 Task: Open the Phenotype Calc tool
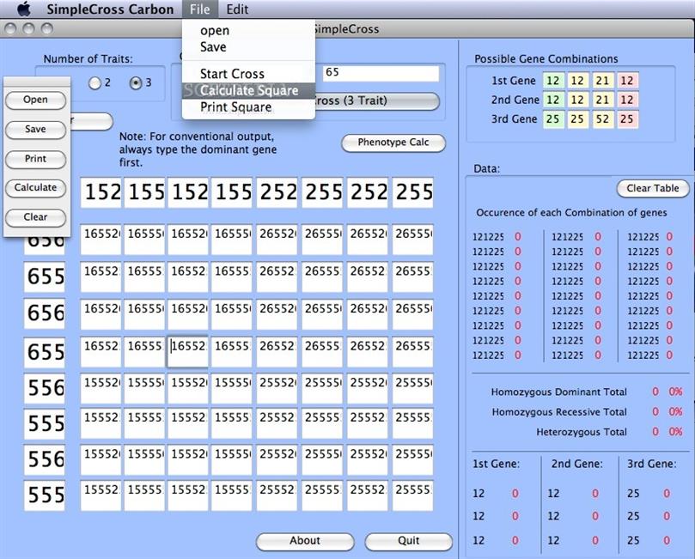pyautogui.click(x=393, y=143)
